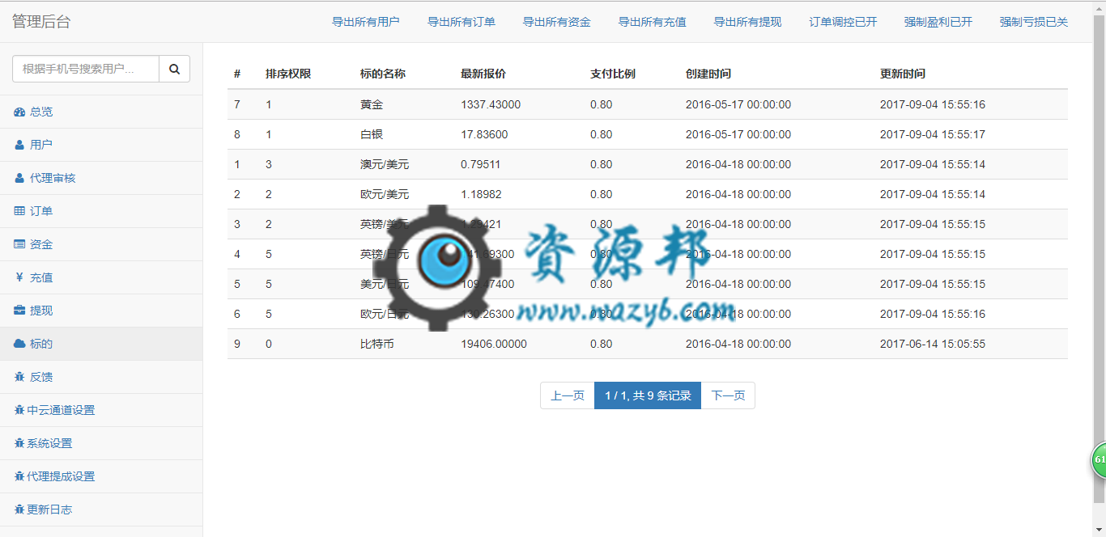The image size is (1106, 537).
Task: Click the 黄金 name cell
Action: (372, 104)
